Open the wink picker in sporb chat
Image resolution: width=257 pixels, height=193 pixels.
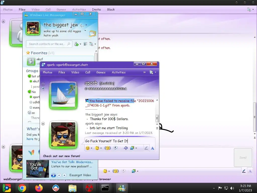click(x=97, y=148)
